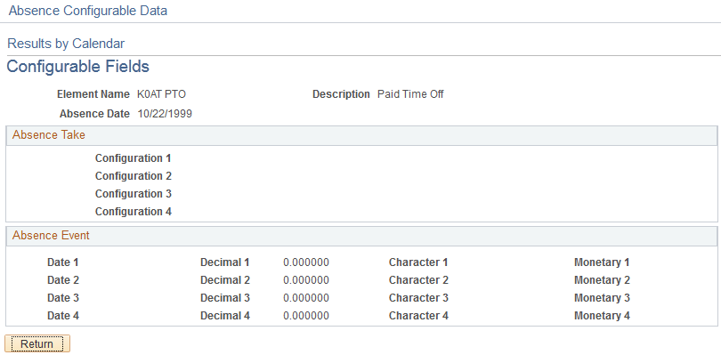Screen dimensions: 721x355
Task: Click the Monetary 4 label
Action: point(602,316)
